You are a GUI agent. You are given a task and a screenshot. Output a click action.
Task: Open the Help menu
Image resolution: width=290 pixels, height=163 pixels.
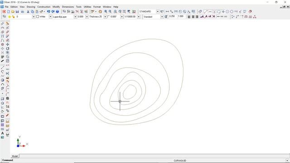[x=116, y=7]
